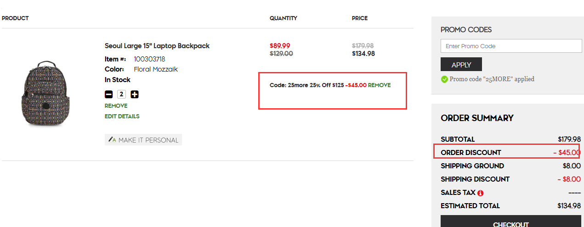Image resolution: width=584 pixels, height=227 pixels.
Task: Remove the backpack from the cart
Action: coord(116,106)
